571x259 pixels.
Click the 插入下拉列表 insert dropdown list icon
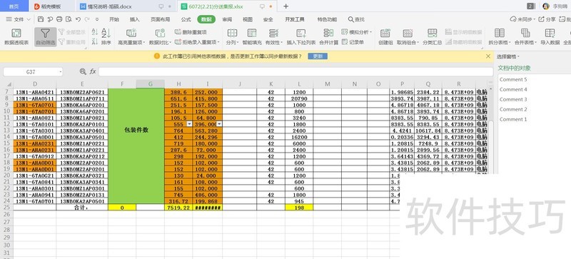(x=300, y=37)
